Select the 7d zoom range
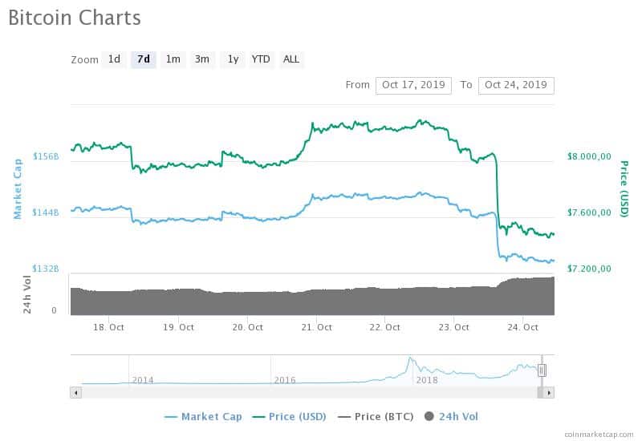Viewport: 642px width, 441px height. coord(144,59)
